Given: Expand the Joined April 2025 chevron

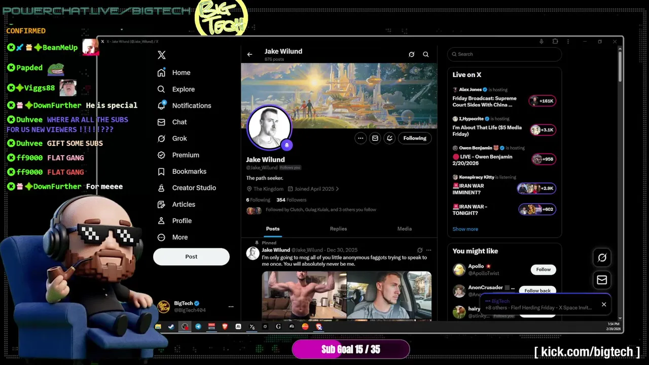Looking at the screenshot, I should 337,189.
